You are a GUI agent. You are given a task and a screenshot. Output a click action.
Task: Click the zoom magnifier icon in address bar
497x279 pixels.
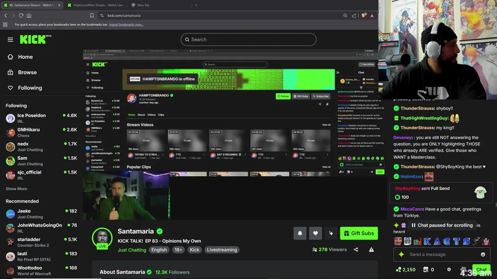(345, 15)
